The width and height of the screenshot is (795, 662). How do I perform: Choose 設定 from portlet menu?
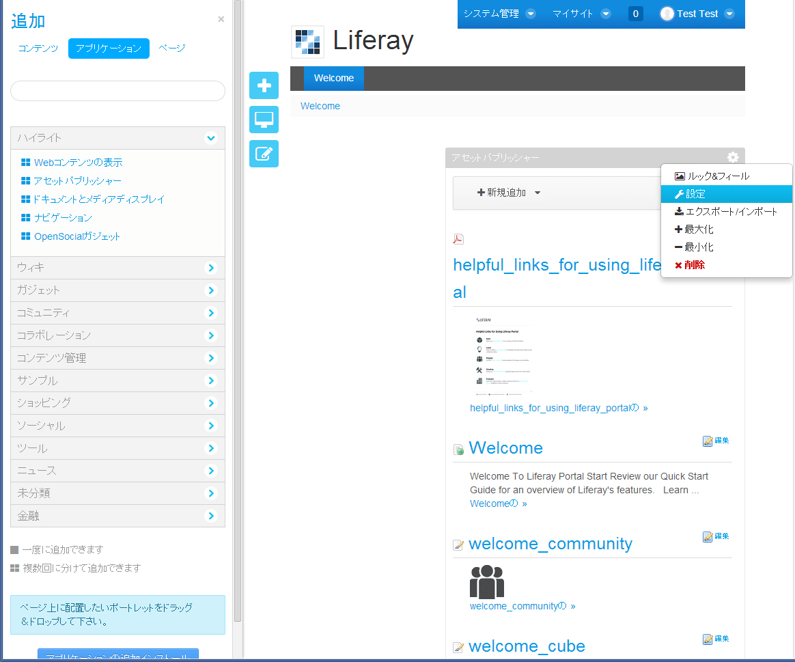[x=727, y=194]
